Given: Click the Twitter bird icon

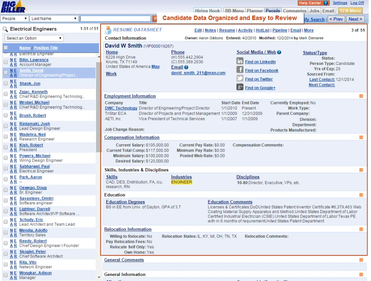Looking at the screenshot, I should [240, 78].
